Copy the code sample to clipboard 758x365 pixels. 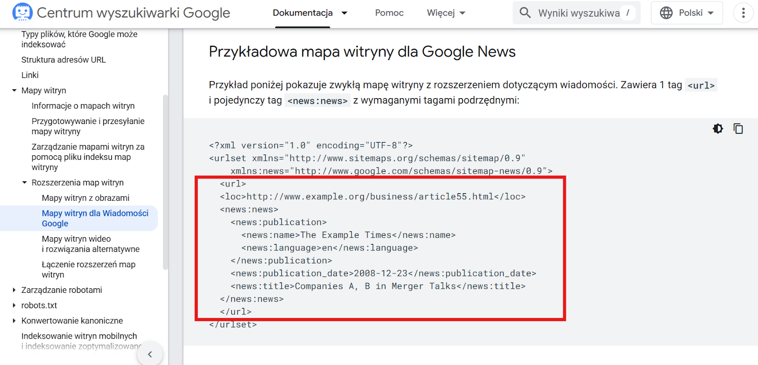(738, 128)
